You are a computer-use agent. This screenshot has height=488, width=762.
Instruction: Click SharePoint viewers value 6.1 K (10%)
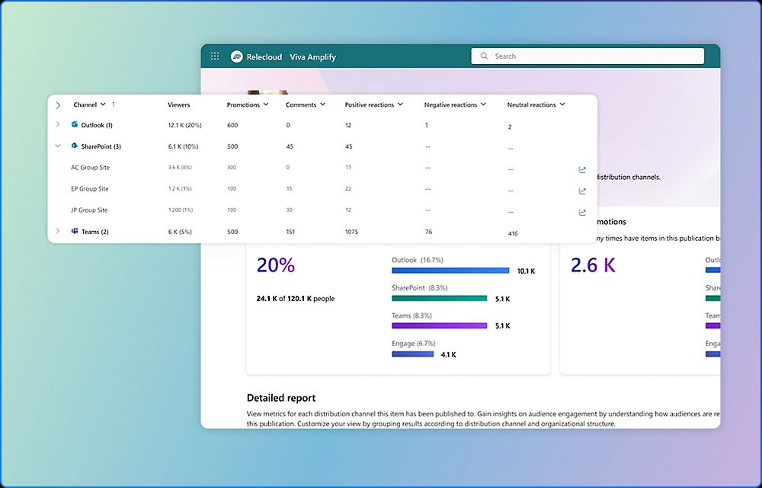[183, 146]
